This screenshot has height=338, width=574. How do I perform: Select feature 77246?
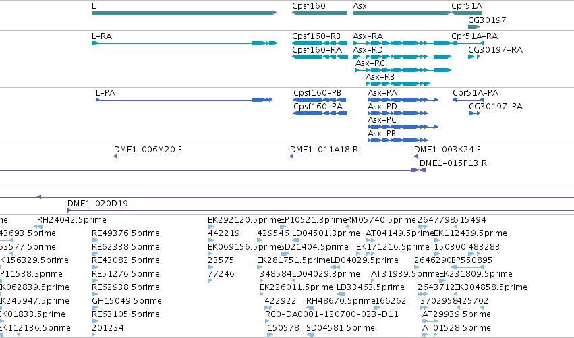point(210,281)
